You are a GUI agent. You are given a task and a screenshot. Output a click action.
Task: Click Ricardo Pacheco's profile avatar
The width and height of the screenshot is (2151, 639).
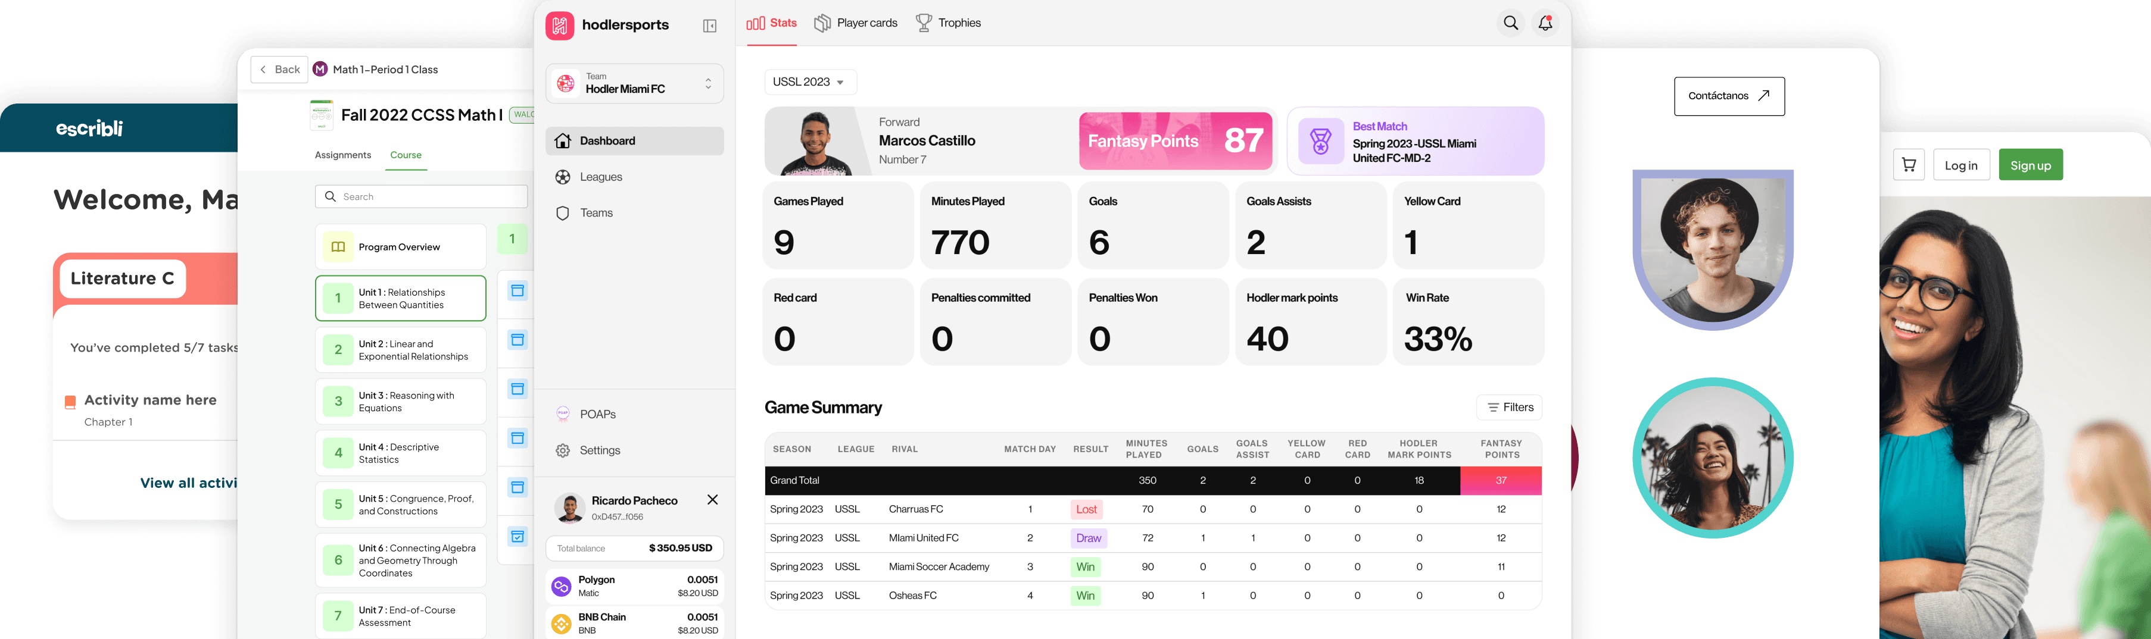pos(569,507)
